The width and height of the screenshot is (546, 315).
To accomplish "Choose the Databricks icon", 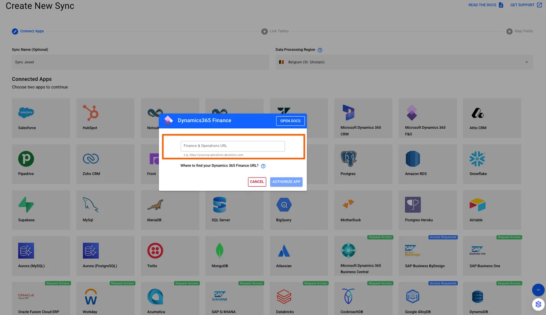I will pos(284,297).
